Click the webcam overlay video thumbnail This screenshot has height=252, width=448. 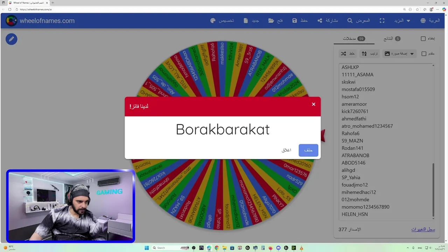click(x=70, y=206)
